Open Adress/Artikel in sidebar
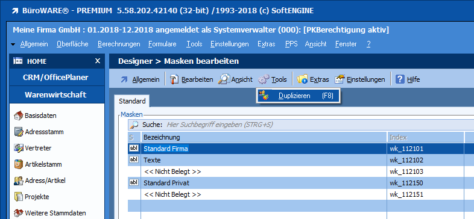Image resolution: width=474 pixels, height=219 pixels. tap(45, 180)
